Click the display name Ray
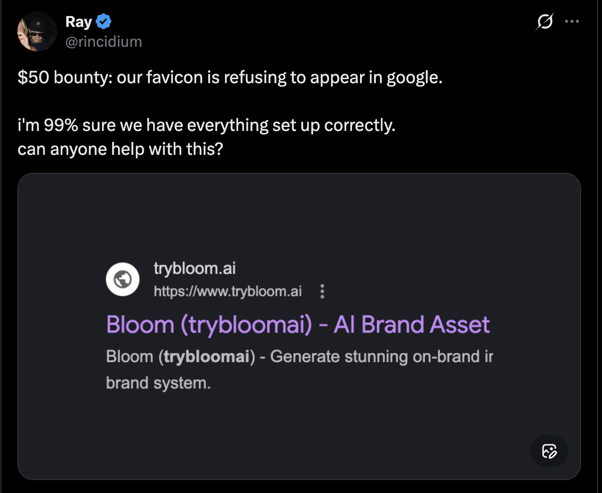Image resolution: width=602 pixels, height=493 pixels. tap(79, 22)
